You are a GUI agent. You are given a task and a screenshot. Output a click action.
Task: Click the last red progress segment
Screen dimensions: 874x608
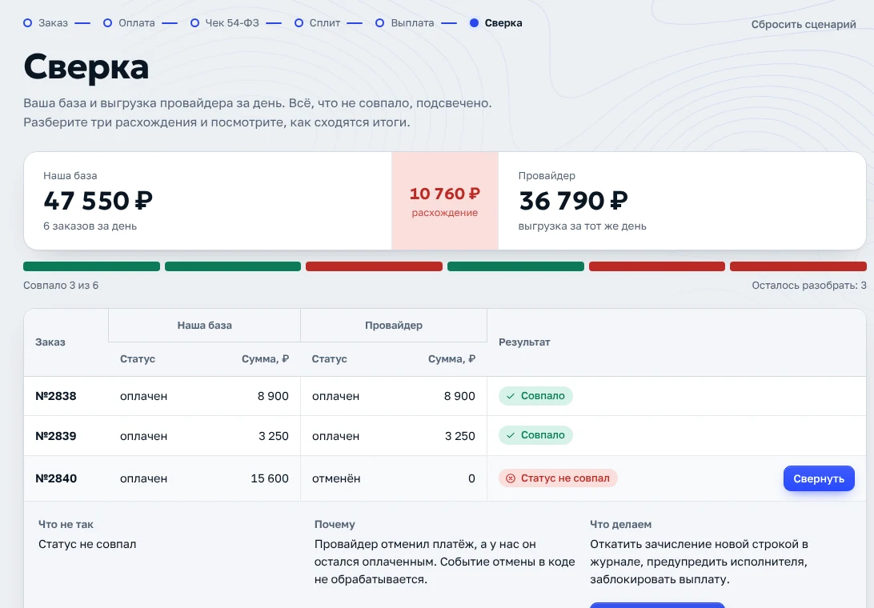coord(798,266)
